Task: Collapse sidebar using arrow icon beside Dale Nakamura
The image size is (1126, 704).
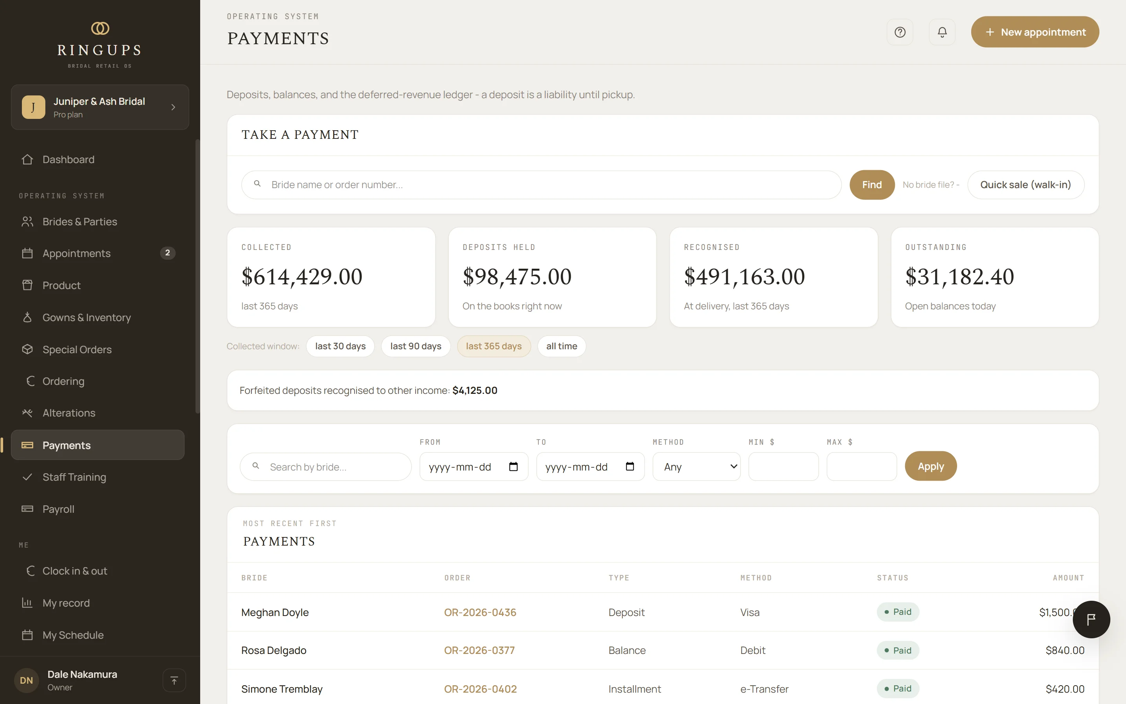Action: click(x=174, y=680)
